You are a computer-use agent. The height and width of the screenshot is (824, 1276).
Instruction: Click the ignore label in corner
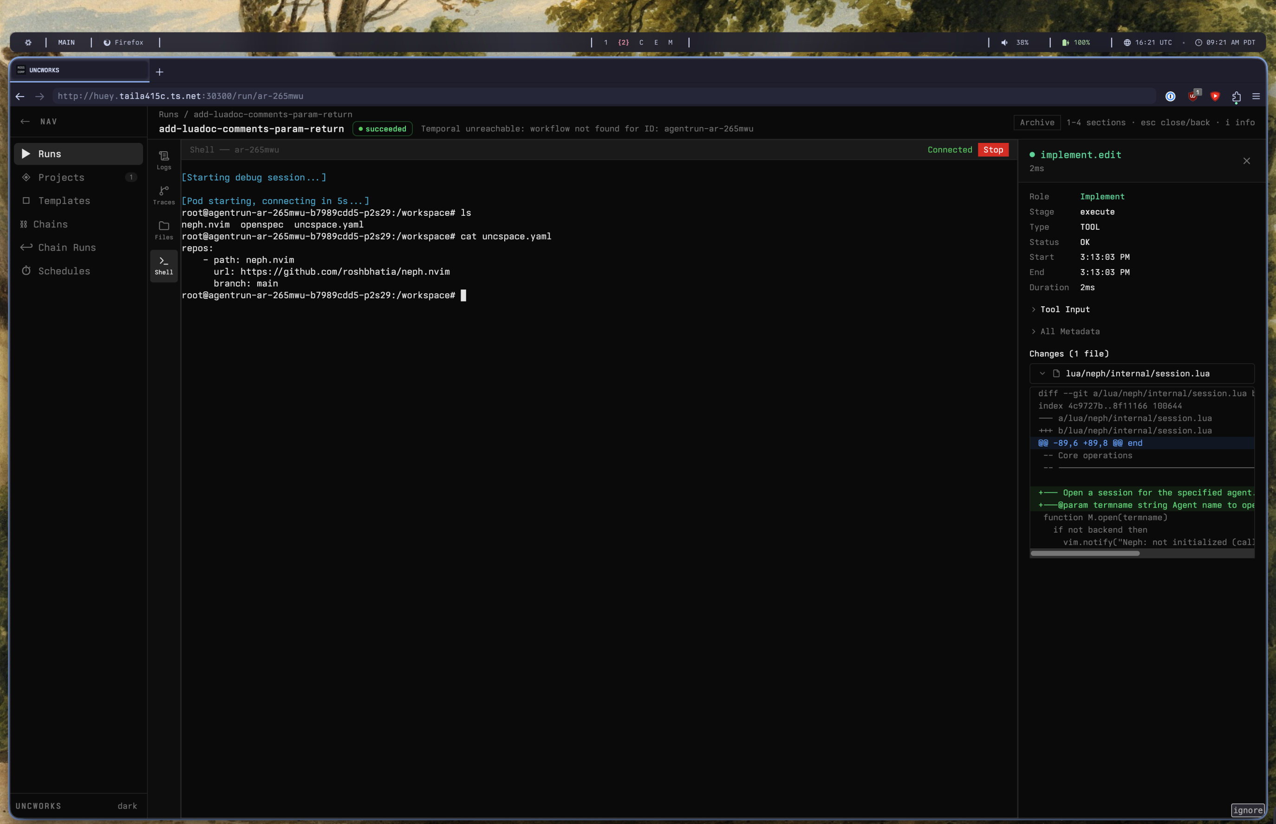pyautogui.click(x=1248, y=810)
